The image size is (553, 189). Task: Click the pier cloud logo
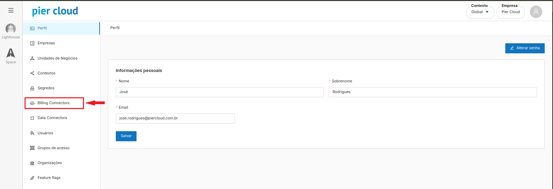[x=55, y=11]
